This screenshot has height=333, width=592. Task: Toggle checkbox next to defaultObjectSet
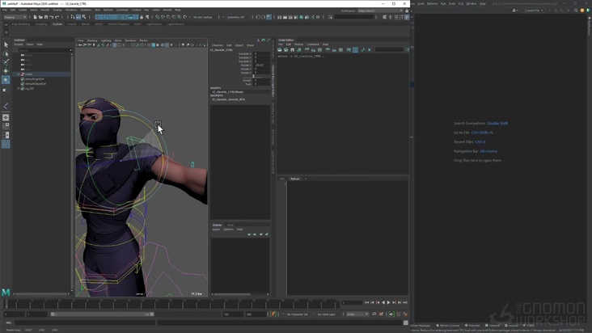tap(23, 83)
